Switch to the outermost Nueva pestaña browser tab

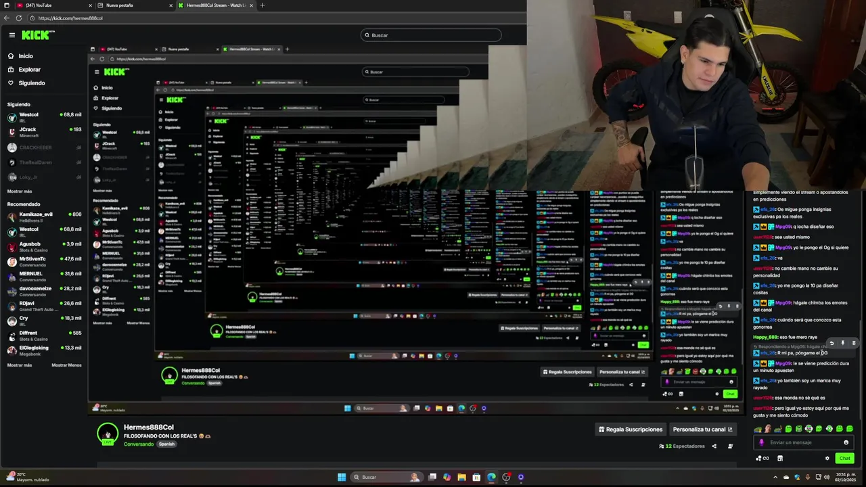133,5
